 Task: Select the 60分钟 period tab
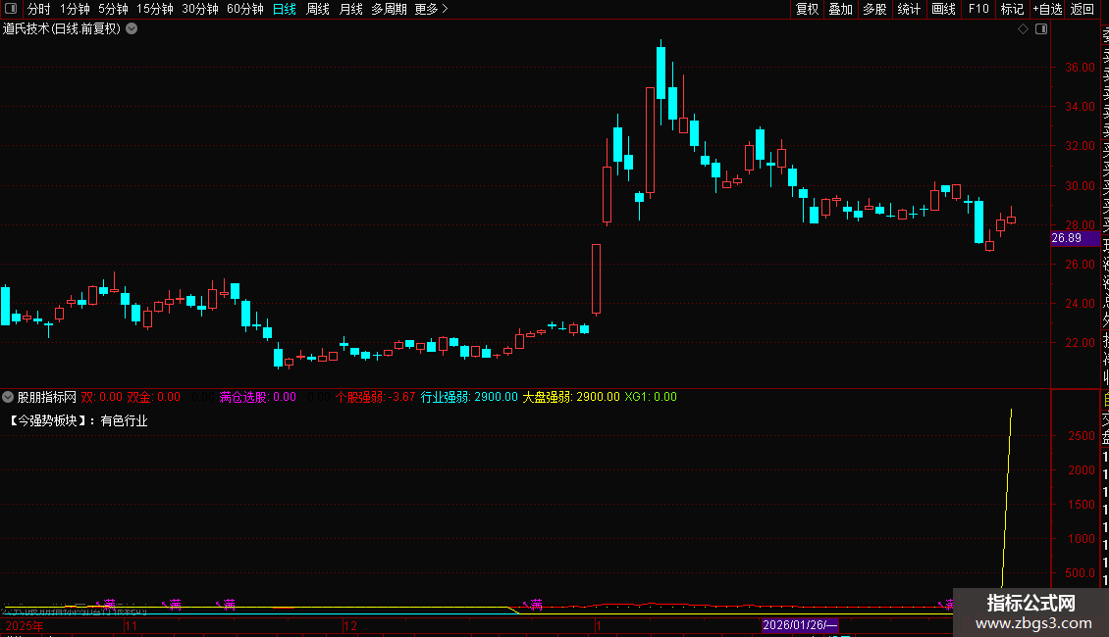point(244,9)
